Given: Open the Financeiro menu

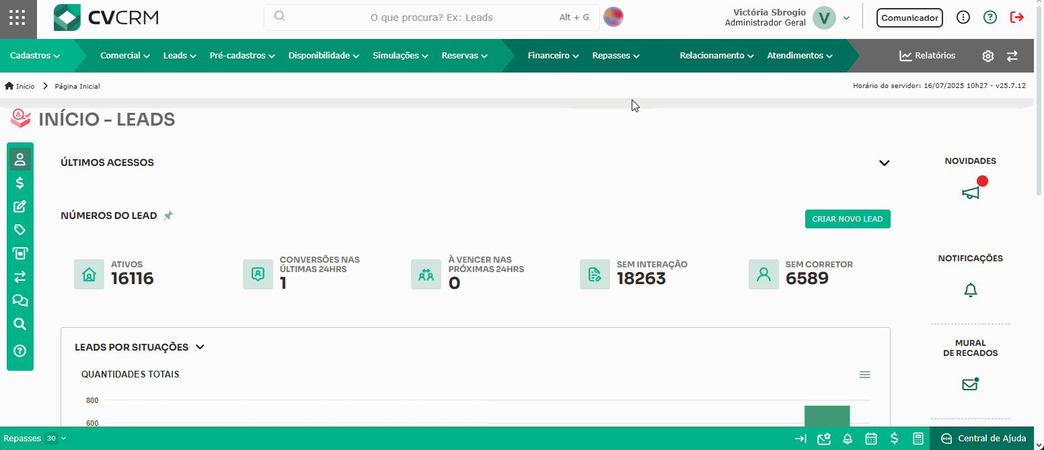Looking at the screenshot, I should pyautogui.click(x=554, y=56).
